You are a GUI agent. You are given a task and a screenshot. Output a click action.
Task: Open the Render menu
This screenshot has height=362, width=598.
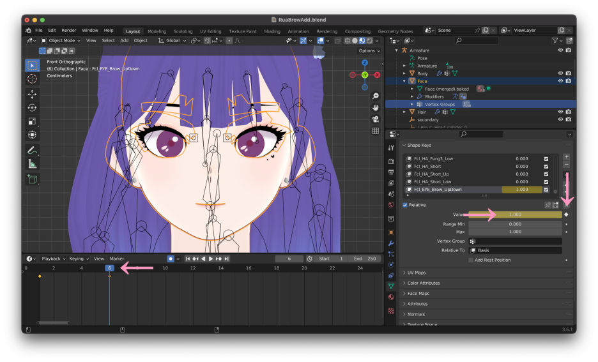69,31
